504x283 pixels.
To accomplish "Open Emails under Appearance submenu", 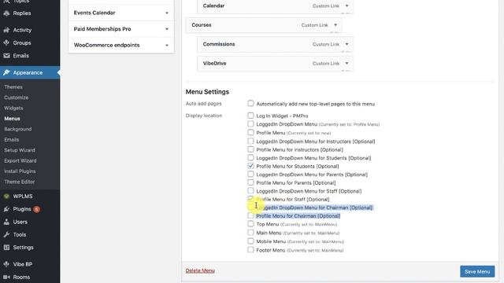I will pos(12,140).
